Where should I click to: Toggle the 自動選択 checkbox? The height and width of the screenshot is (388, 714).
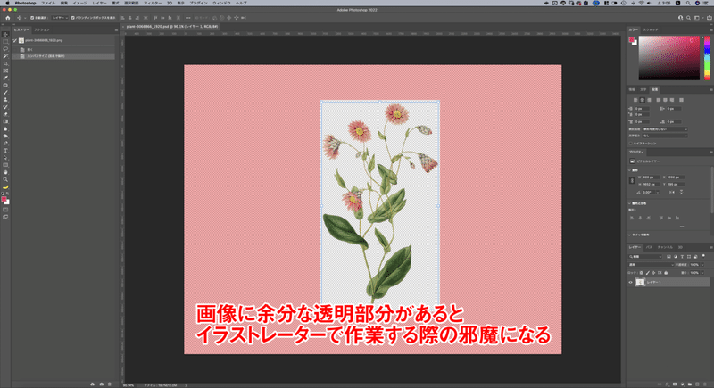coord(32,18)
